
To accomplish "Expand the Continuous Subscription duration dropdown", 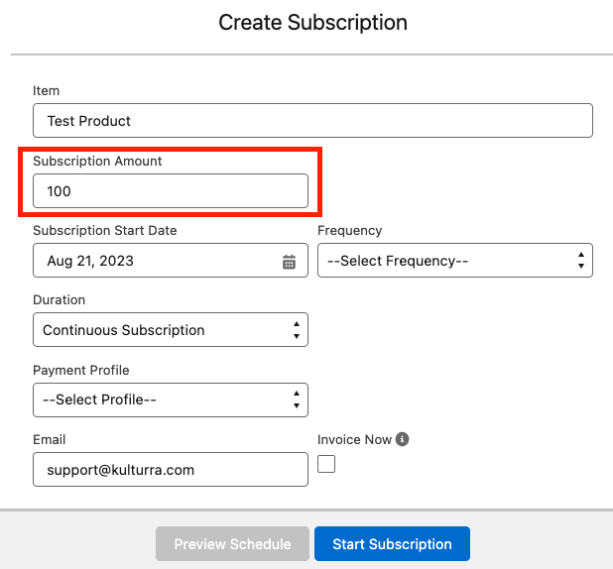I will [x=170, y=330].
